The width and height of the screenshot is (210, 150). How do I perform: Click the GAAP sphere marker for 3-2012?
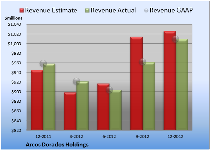[76, 81]
